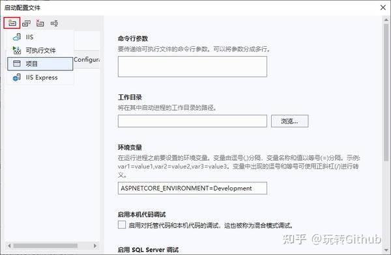Click the horizontal scrollbar left arrow
Screen dimensions: 391x255
pos(9,246)
